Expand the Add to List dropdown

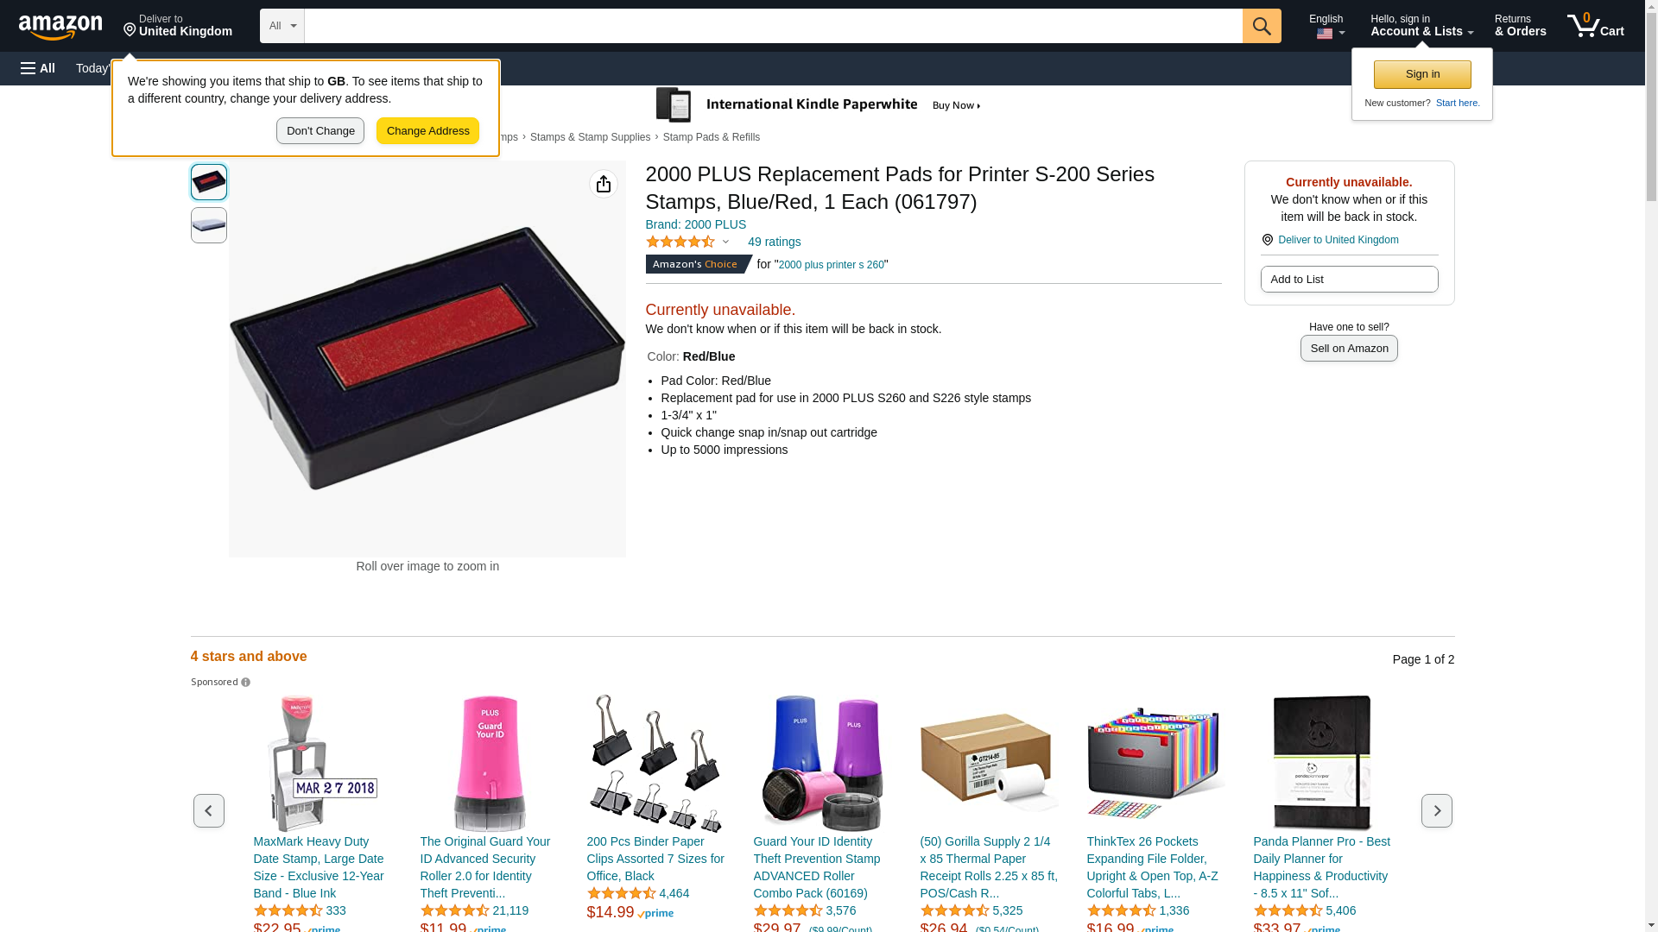coord(1349,279)
